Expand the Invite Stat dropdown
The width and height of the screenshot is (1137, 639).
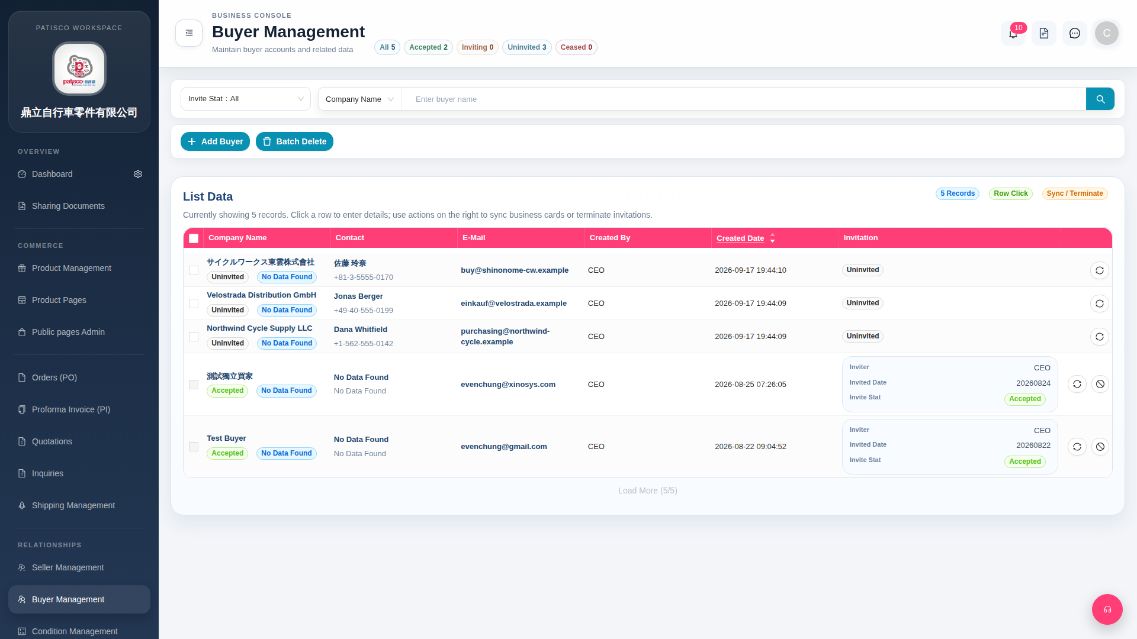(246, 99)
